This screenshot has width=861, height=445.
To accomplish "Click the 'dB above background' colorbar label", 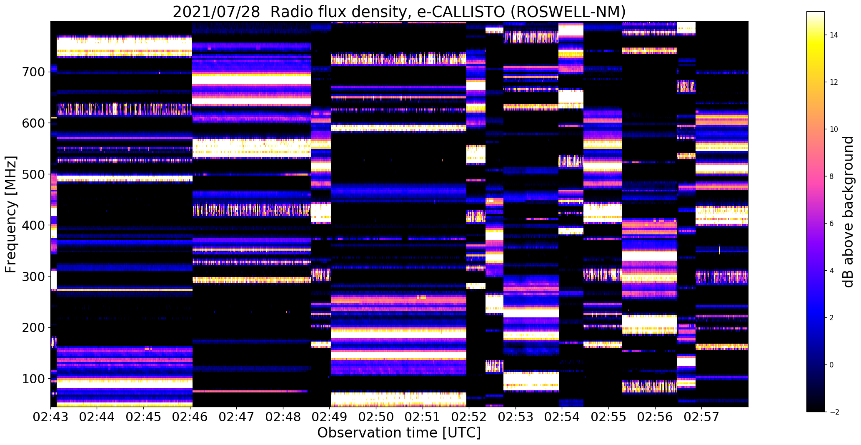I will pos(848,212).
